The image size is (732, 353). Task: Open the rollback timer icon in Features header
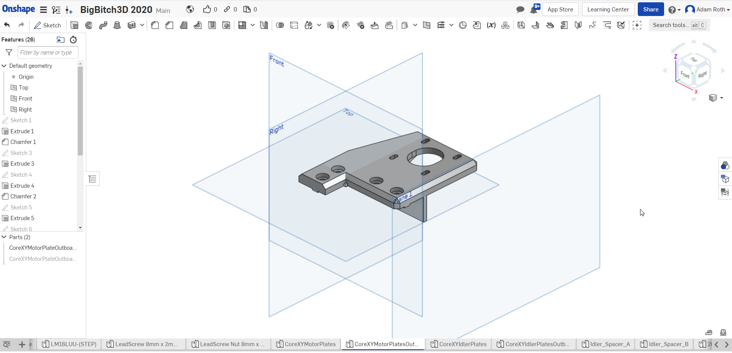point(73,40)
